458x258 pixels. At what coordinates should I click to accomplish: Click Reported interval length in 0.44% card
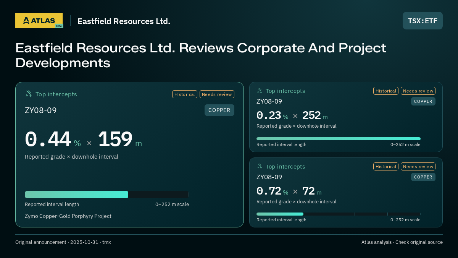(52, 204)
